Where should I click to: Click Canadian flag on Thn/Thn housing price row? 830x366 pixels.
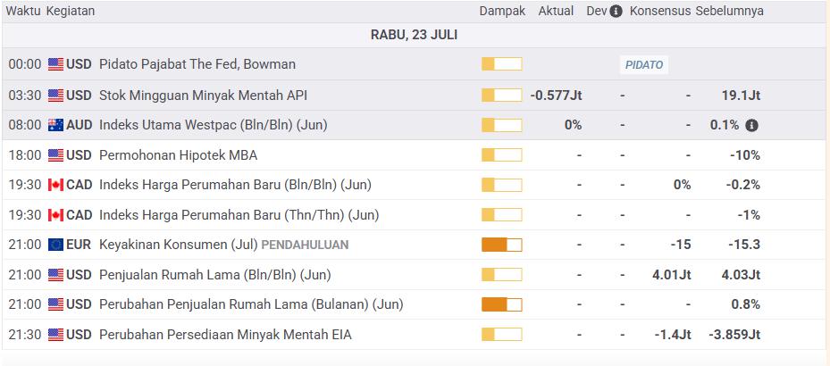click(55, 215)
